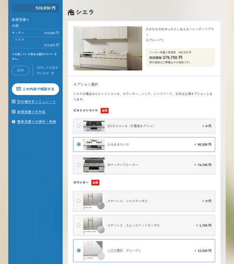Click the question mark help icon

tap(14, 122)
